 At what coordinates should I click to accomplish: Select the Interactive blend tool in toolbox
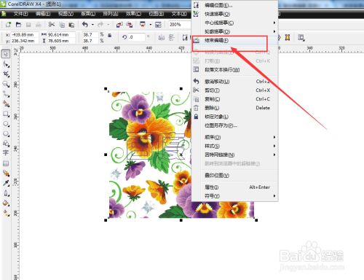[6, 174]
